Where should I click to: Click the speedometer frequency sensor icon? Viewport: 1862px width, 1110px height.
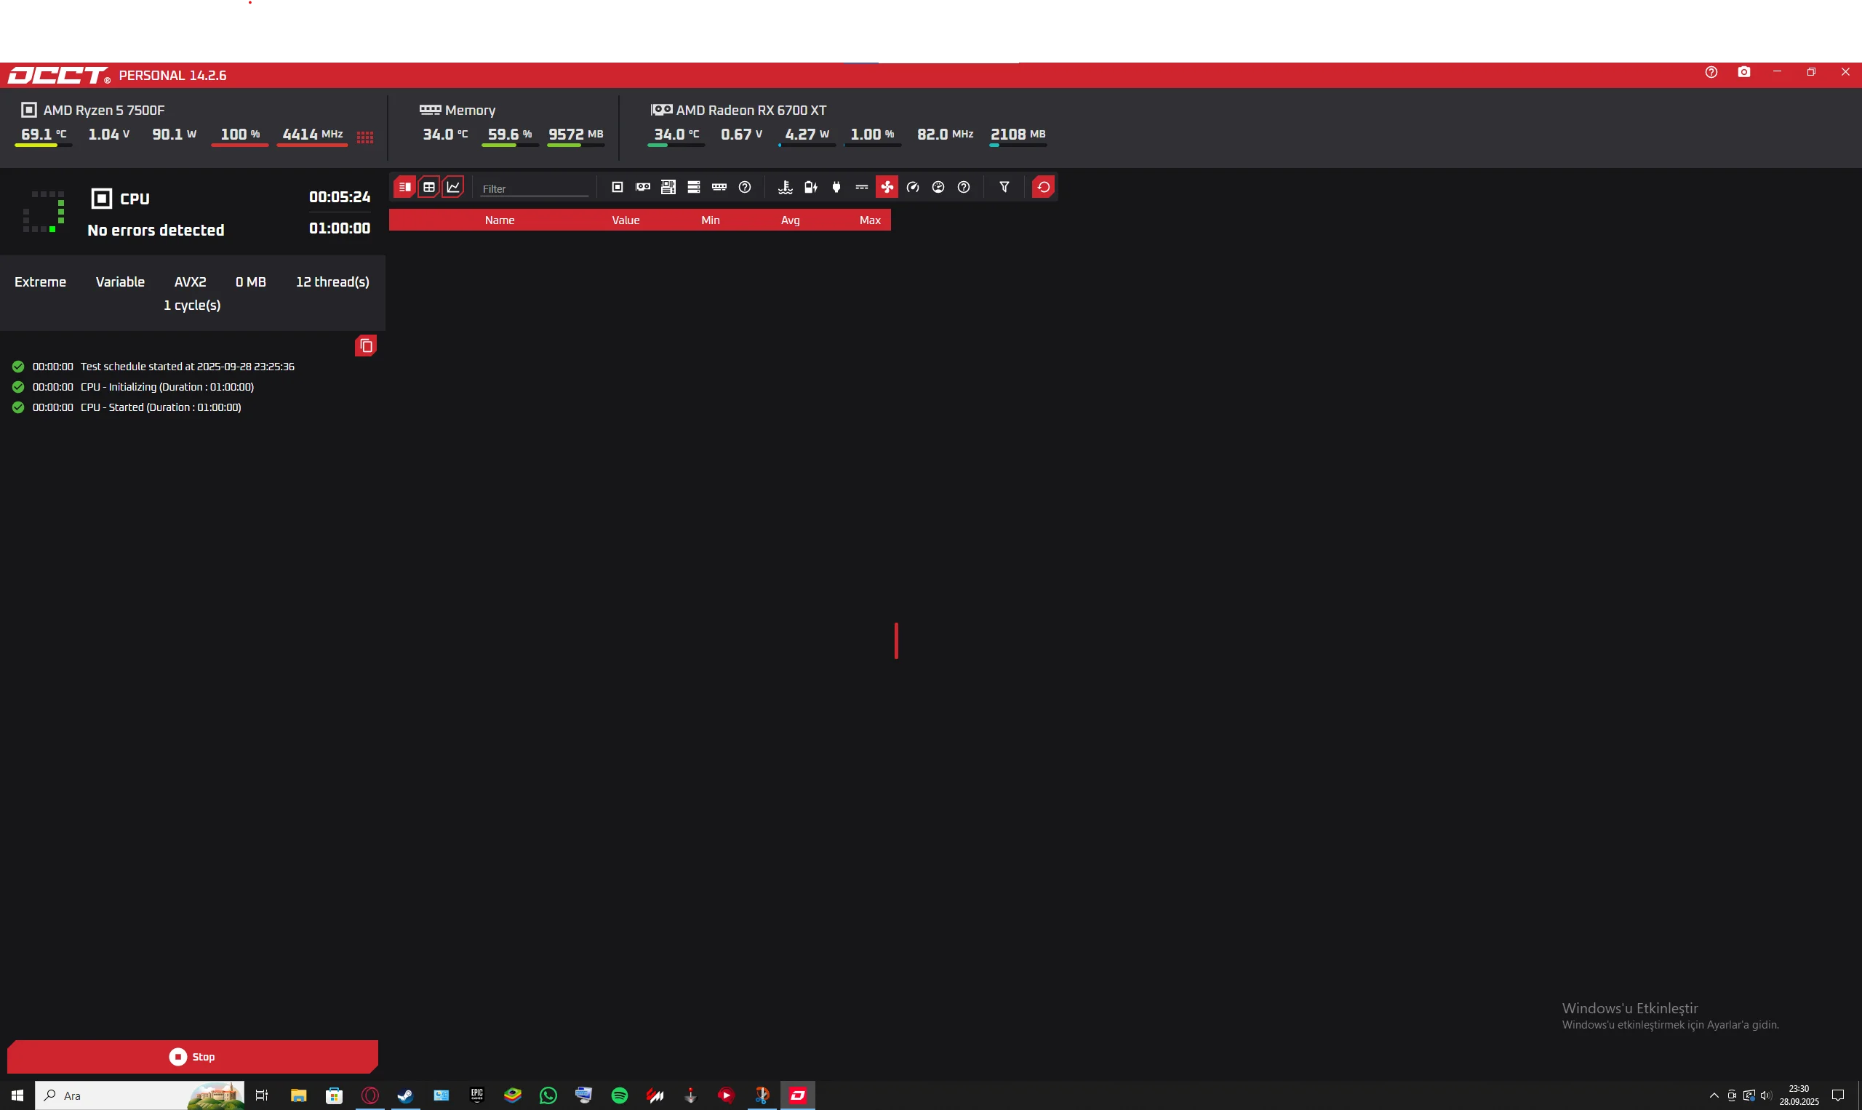click(912, 187)
